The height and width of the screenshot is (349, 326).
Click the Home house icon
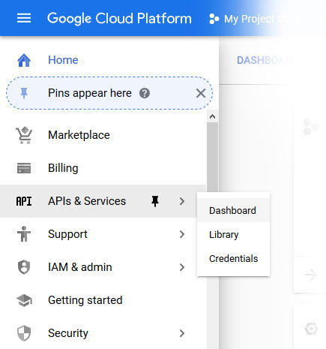[24, 60]
